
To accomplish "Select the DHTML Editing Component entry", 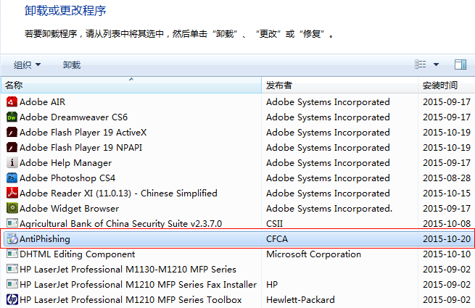I will point(238,254).
